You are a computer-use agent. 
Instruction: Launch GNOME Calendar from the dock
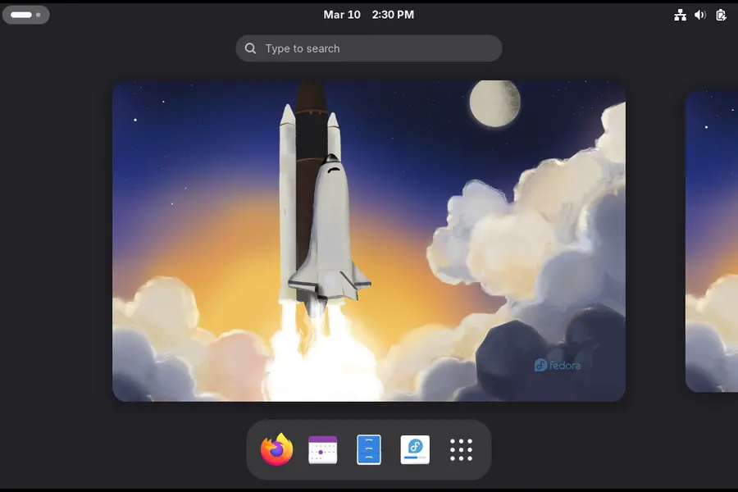click(x=322, y=449)
